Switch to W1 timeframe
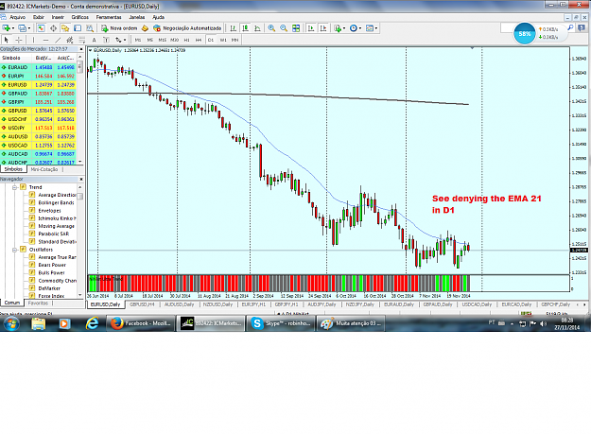The image size is (591, 434). click(223, 40)
